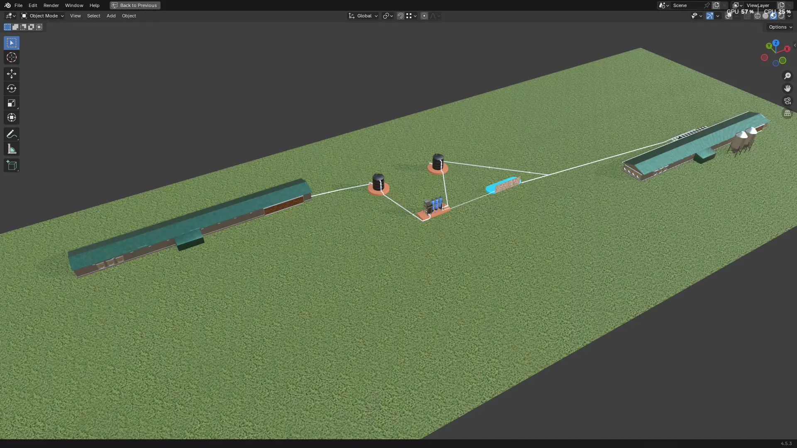The width and height of the screenshot is (797, 448).
Task: Open the viewport Select menu
Action: tap(93, 16)
